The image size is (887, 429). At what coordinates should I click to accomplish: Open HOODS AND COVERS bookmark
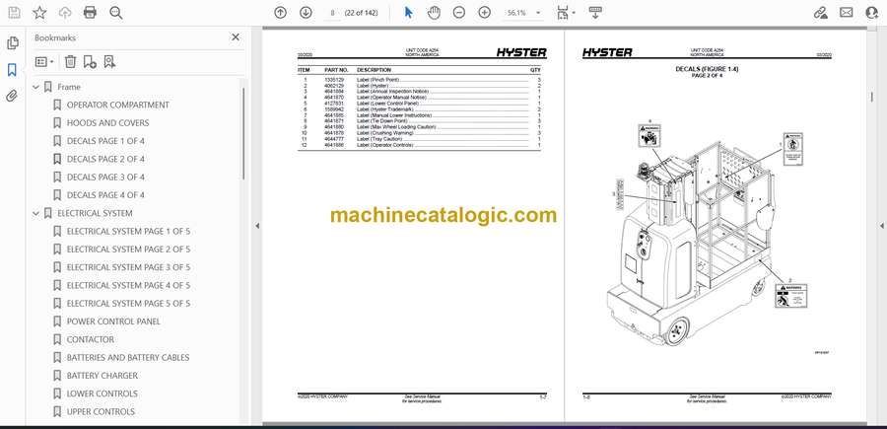[108, 123]
